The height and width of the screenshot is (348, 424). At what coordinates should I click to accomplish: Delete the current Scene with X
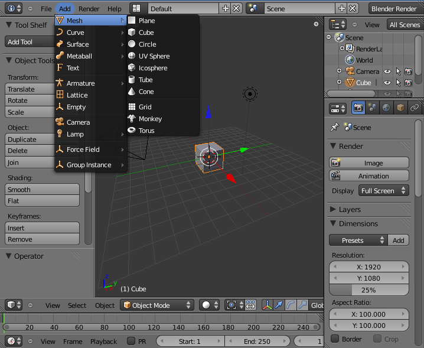coord(353,9)
